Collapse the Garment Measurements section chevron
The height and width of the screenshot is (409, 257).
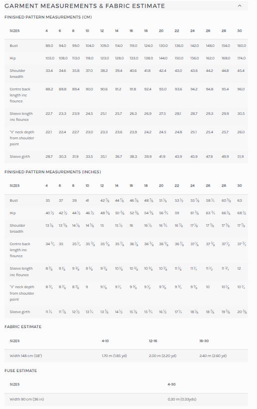point(240,5)
